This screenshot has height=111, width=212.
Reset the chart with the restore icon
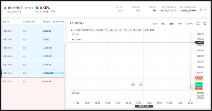[x=205, y=24]
